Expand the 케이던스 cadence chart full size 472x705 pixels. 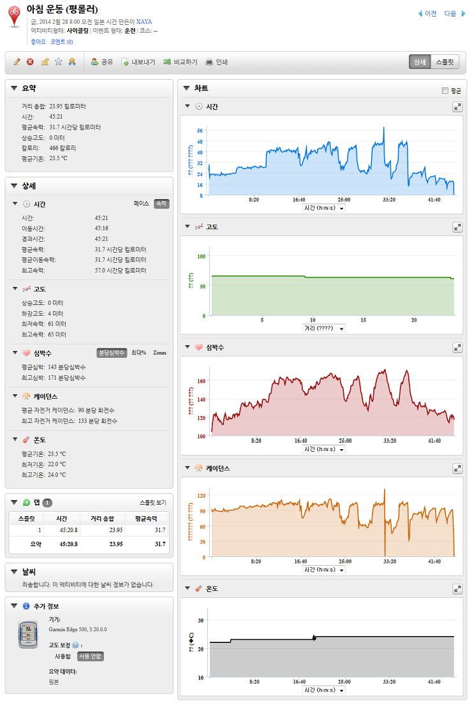click(457, 468)
